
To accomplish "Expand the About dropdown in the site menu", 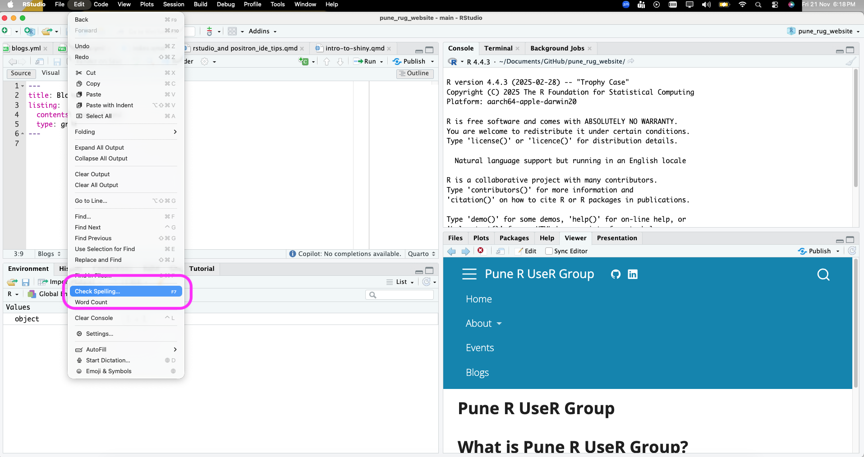I will [x=483, y=324].
